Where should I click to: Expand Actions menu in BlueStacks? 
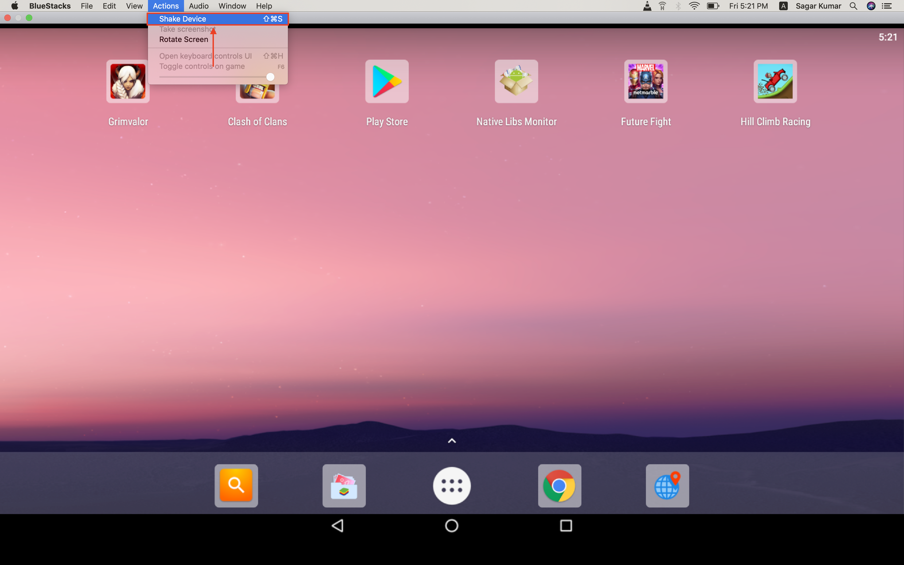165,6
